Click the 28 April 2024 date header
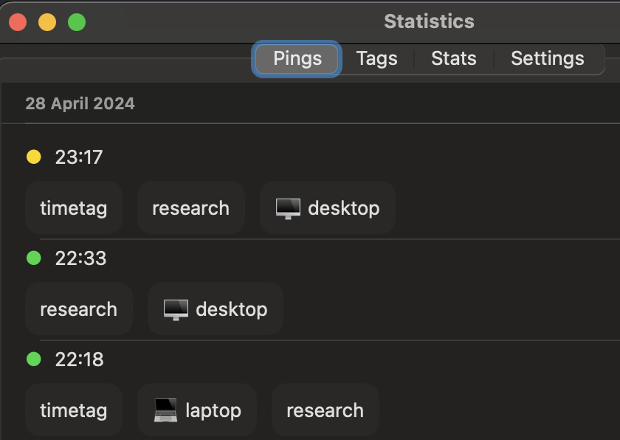 coord(80,103)
